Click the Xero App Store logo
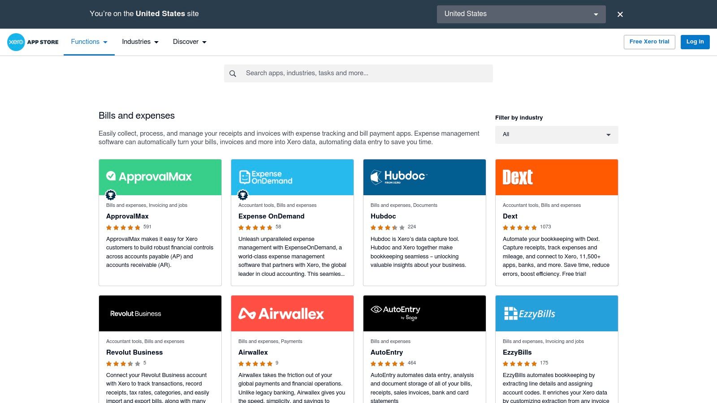The width and height of the screenshot is (717, 403). pyautogui.click(x=32, y=42)
